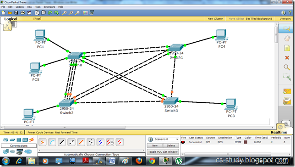Viewport: 295px width, 167px height.
Task: Select the Automatically Choose Connection lightning icon
Action: [43, 142]
